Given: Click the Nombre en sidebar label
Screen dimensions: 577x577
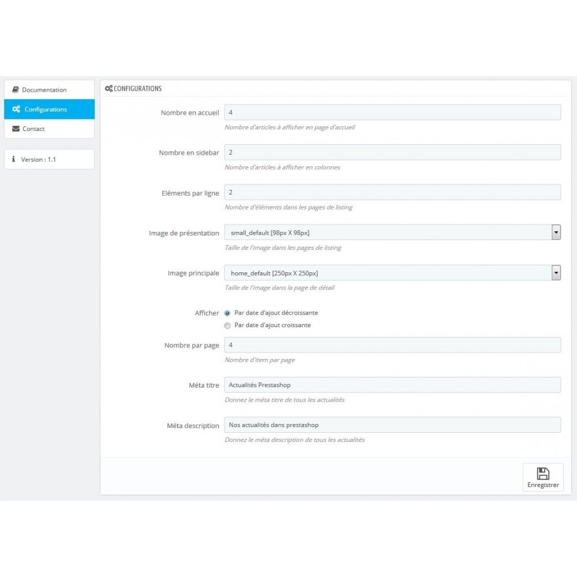Looking at the screenshot, I should click(189, 153).
